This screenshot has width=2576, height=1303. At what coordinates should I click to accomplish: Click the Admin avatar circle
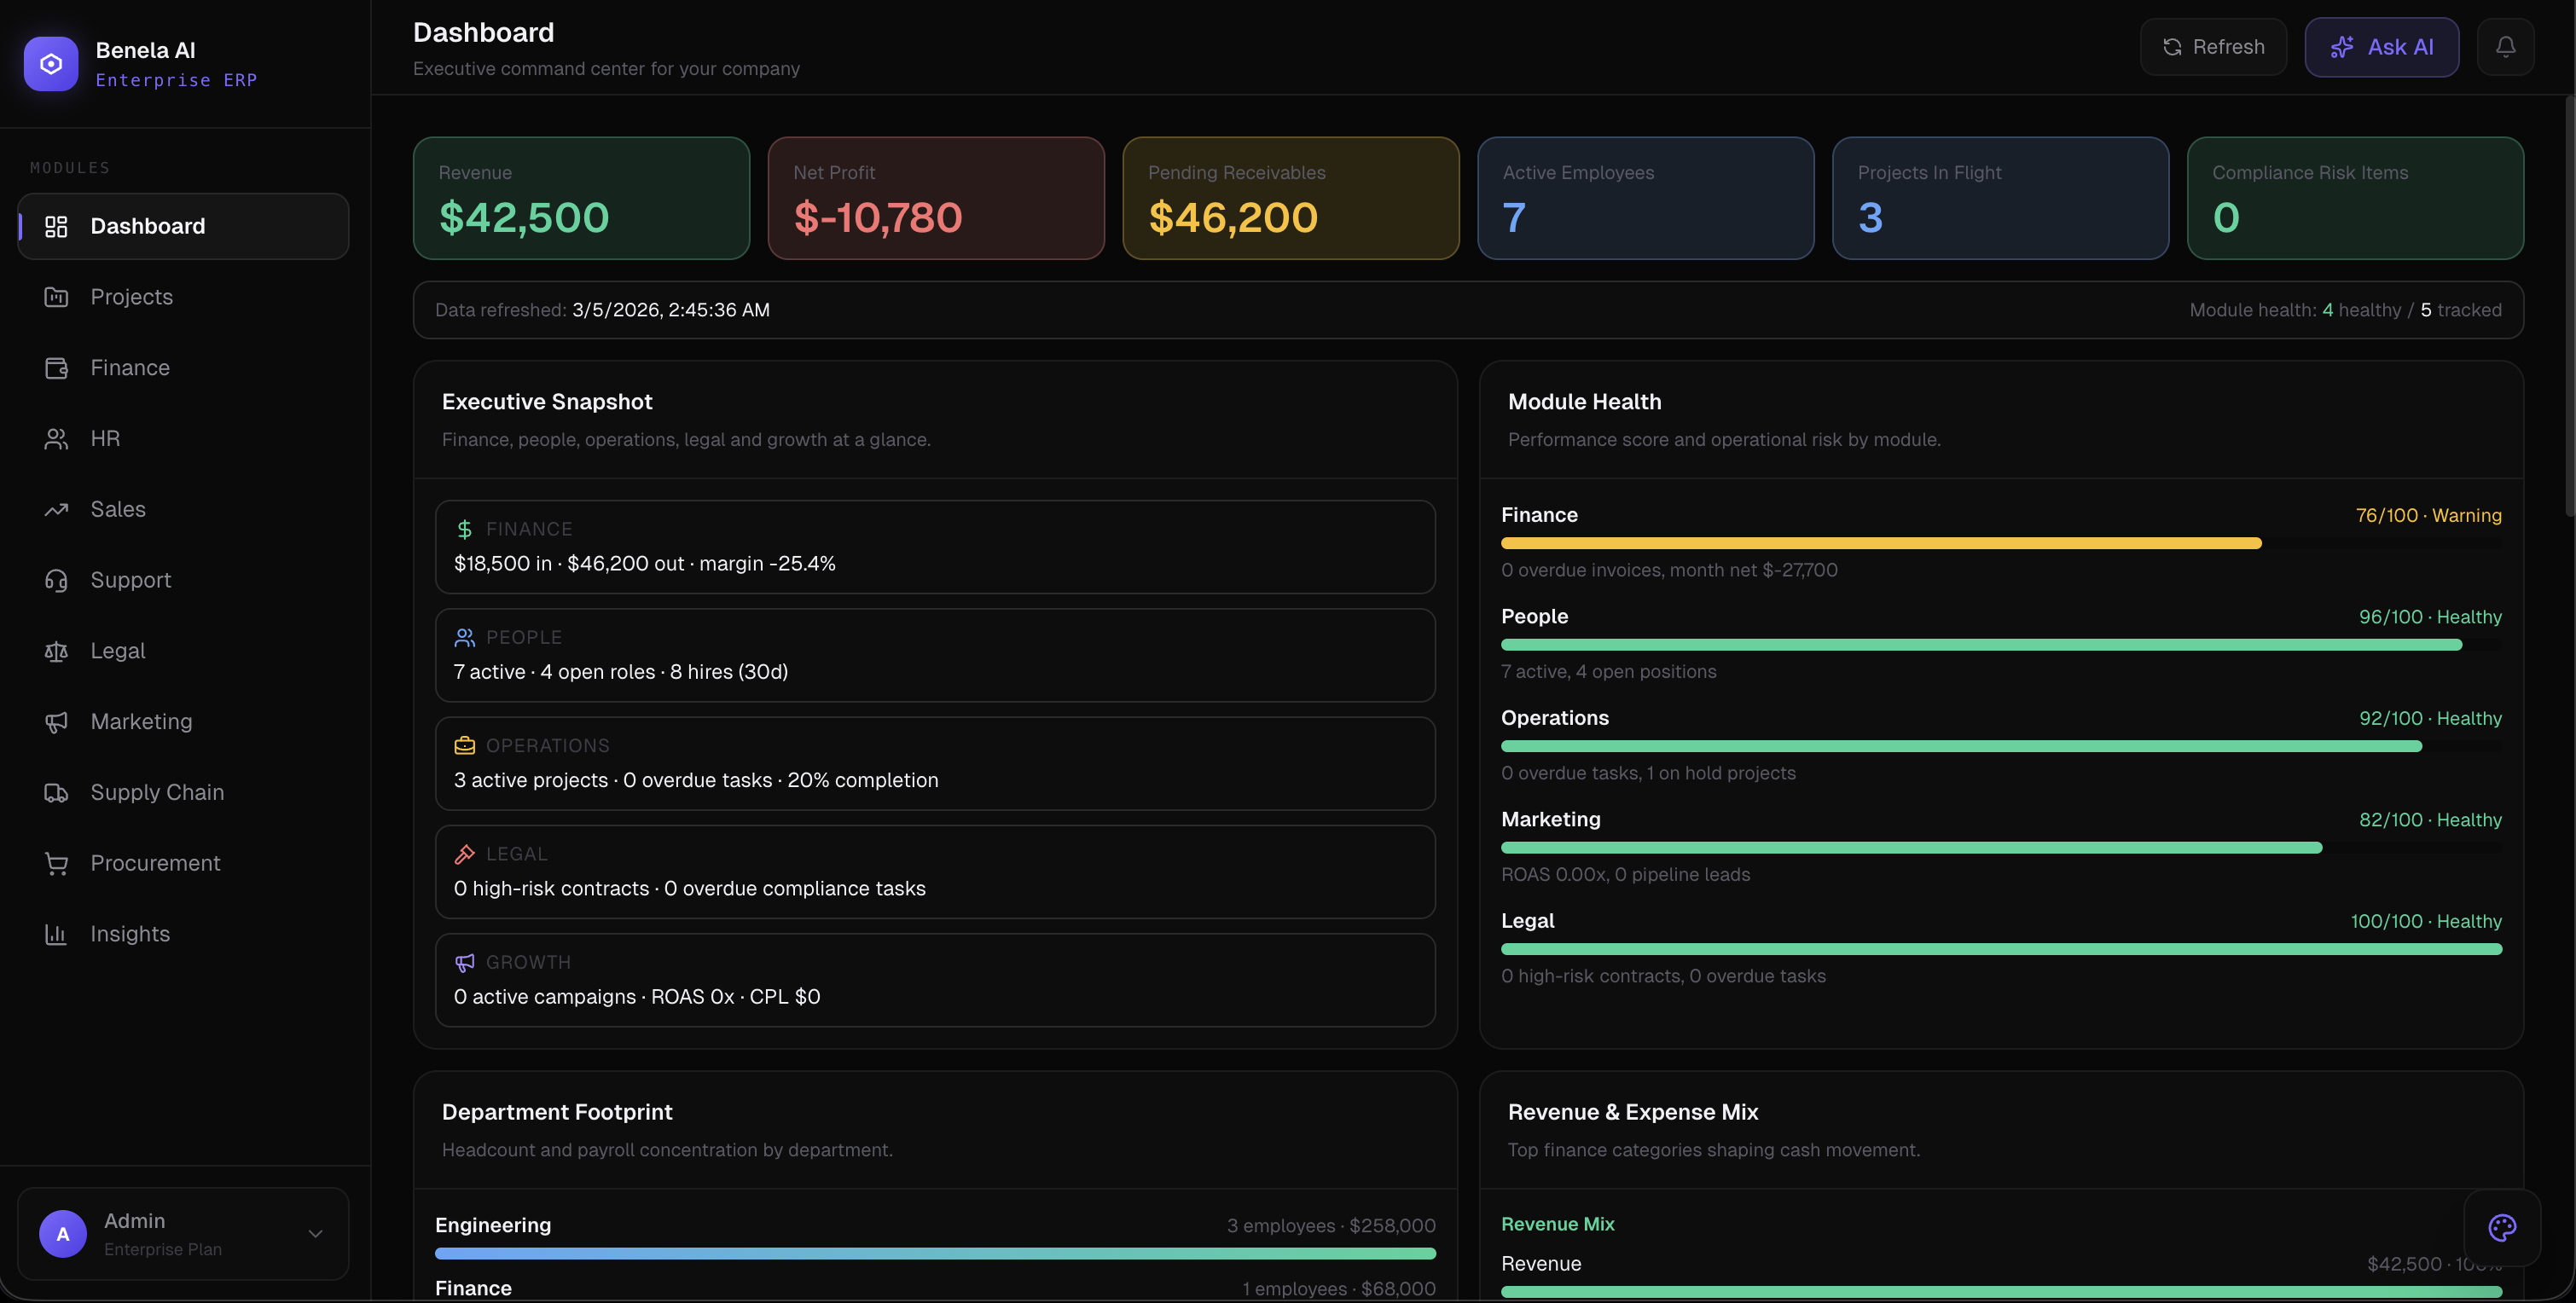pyautogui.click(x=63, y=1234)
